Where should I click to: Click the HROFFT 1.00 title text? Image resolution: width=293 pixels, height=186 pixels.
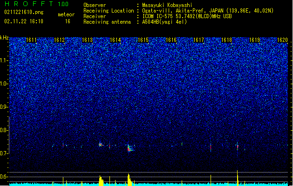coord(36,4)
